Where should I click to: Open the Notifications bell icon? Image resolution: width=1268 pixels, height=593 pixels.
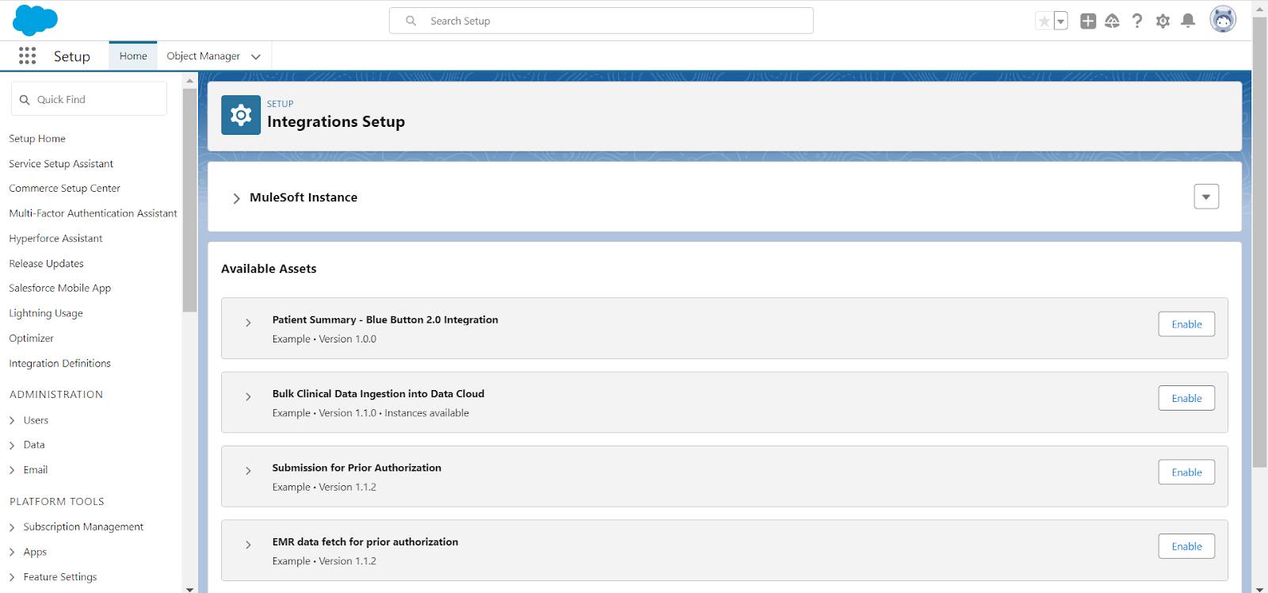[1188, 21]
